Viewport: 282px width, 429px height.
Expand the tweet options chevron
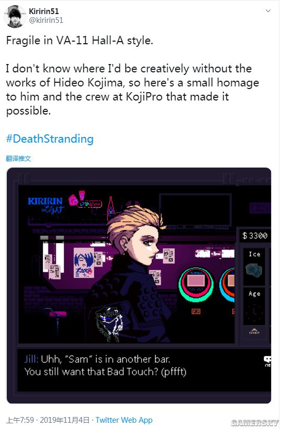(268, 10)
